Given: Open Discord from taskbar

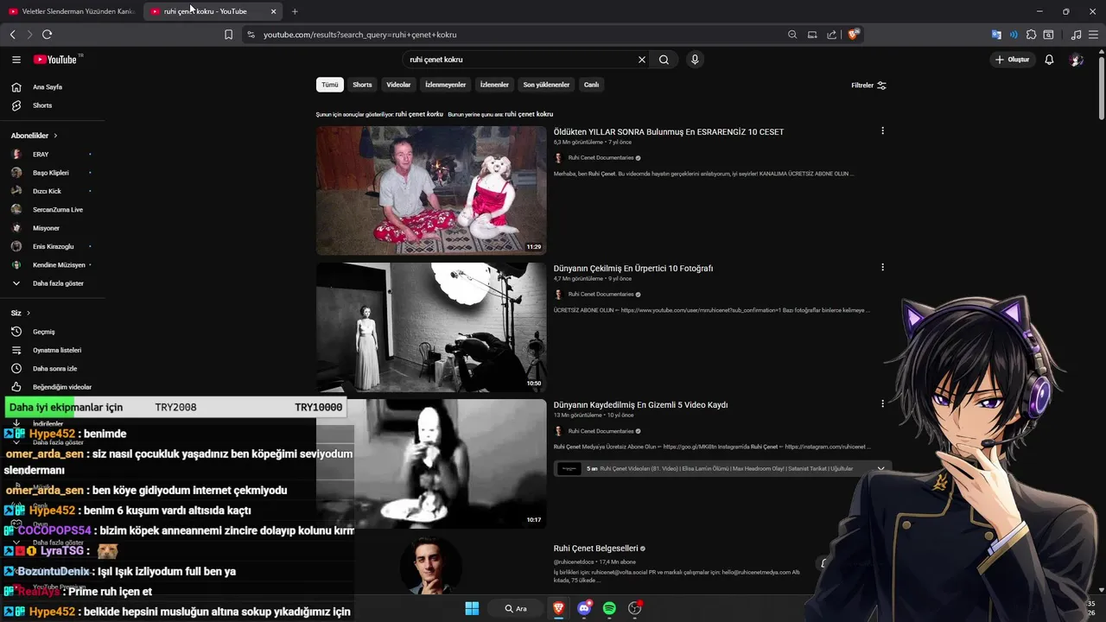Looking at the screenshot, I should (584, 608).
